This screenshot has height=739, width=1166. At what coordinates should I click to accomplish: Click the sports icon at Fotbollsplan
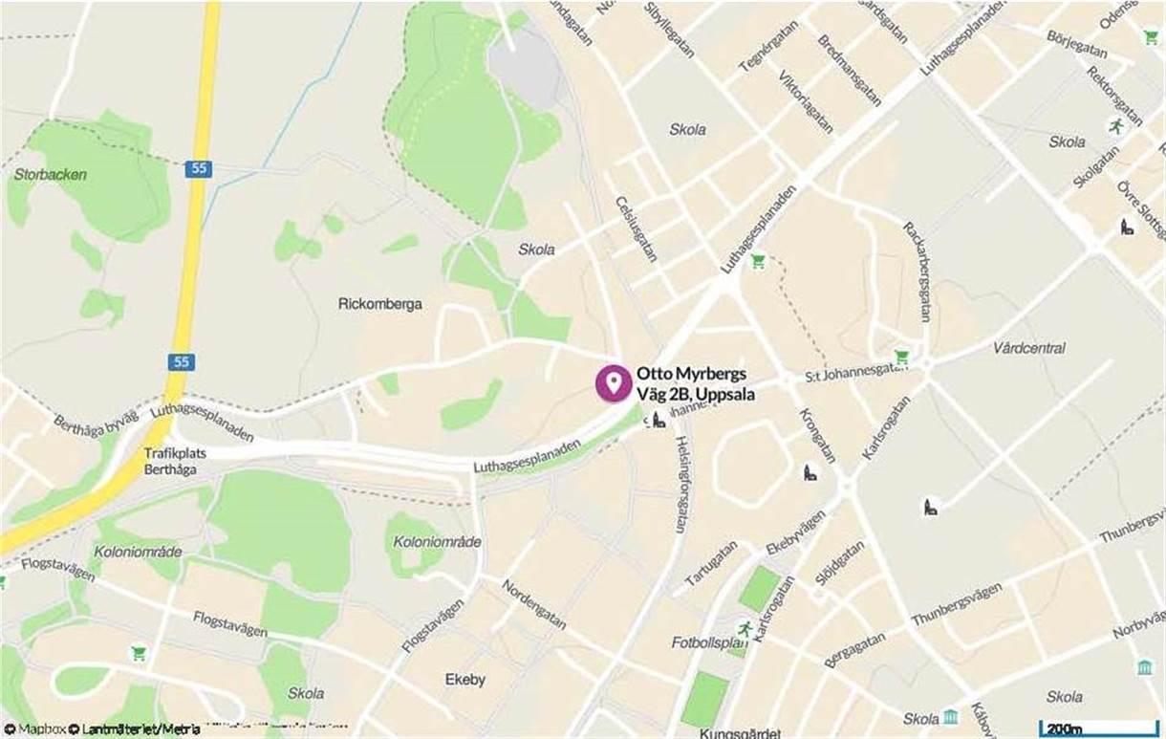[745, 629]
